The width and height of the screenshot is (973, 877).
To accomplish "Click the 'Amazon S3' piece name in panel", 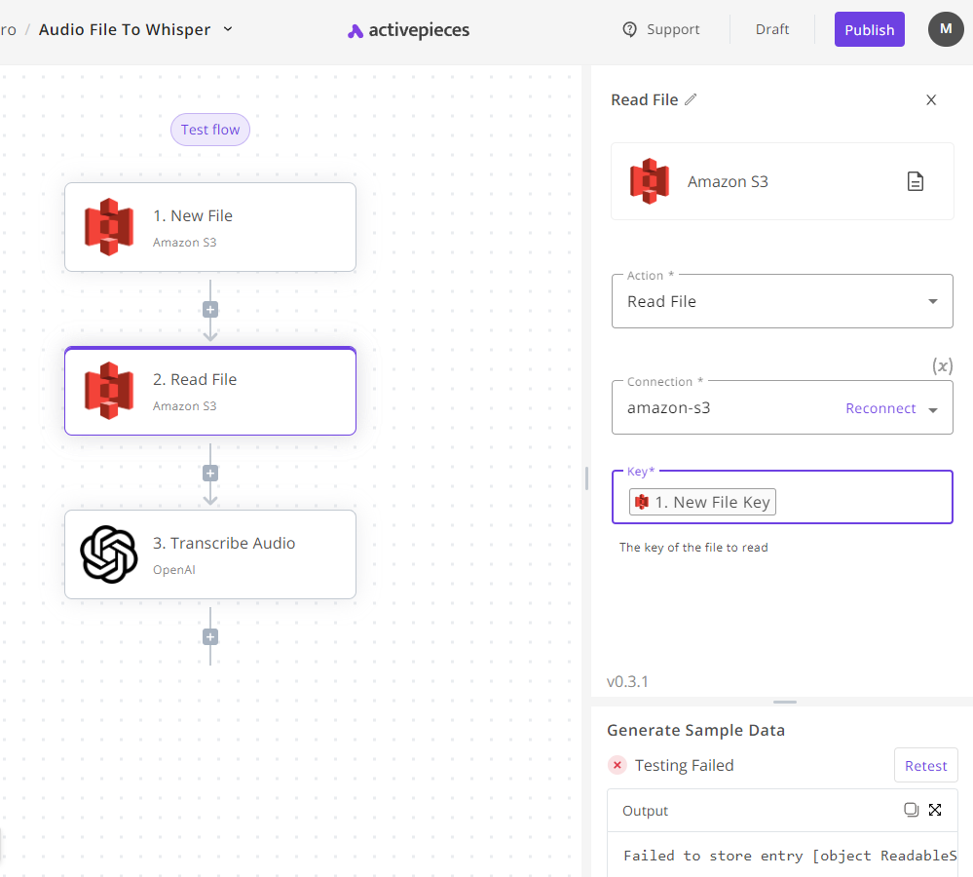I will point(728,181).
